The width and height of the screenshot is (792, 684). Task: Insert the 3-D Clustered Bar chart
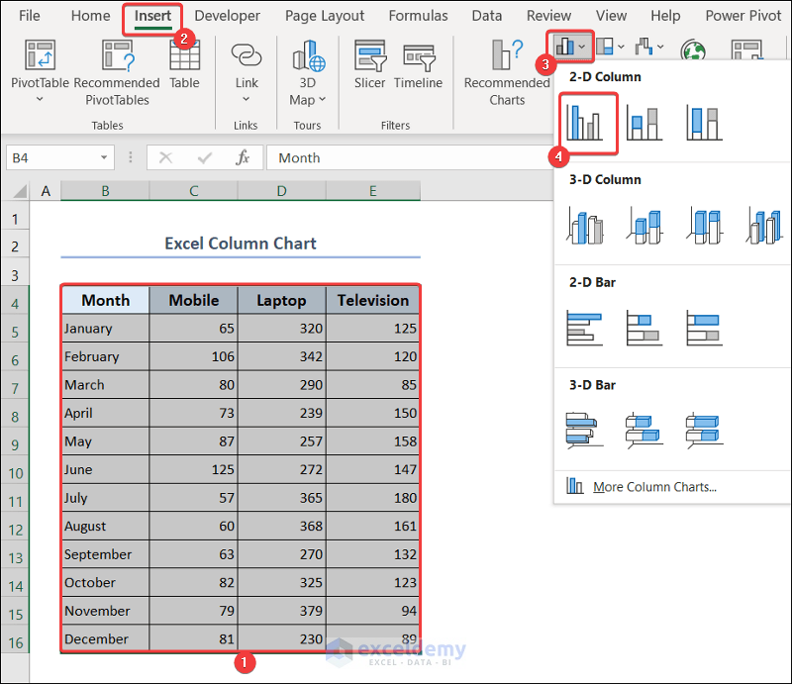point(584,431)
